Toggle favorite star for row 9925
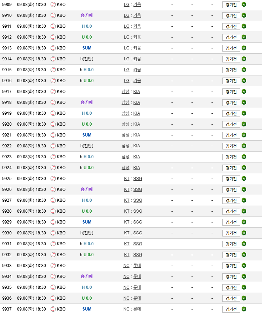The height and width of the screenshot is (313, 262). [x=244, y=179]
